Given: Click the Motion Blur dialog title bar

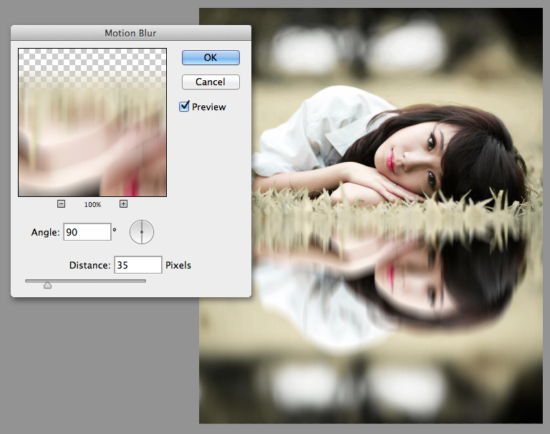Looking at the screenshot, I should tap(130, 33).
